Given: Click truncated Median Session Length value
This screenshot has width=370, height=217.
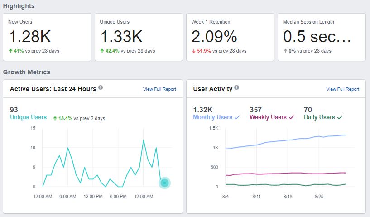Looking at the screenshot, I should 317,37.
